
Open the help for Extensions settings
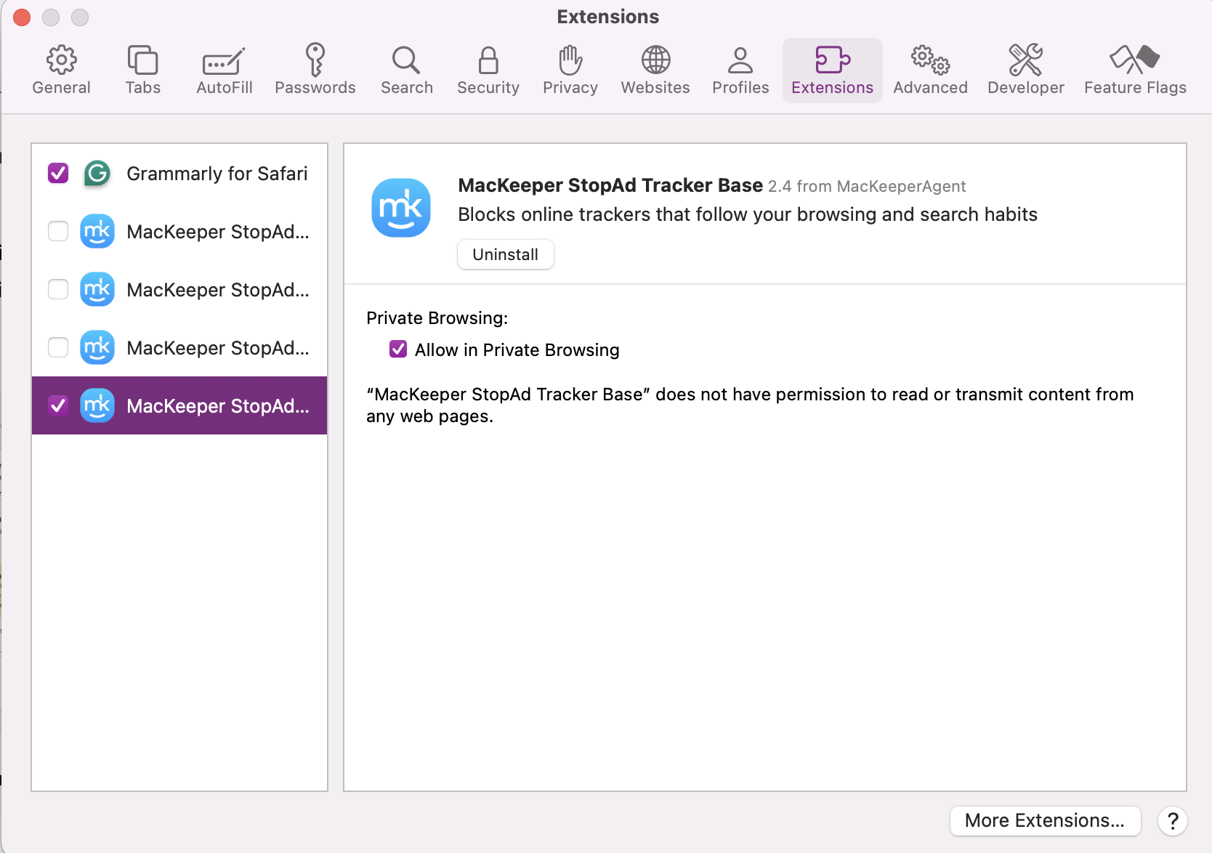coord(1172,821)
